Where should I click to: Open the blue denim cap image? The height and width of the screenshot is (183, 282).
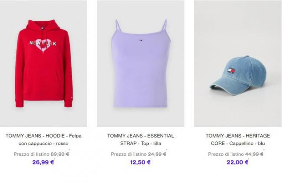(x=238, y=63)
